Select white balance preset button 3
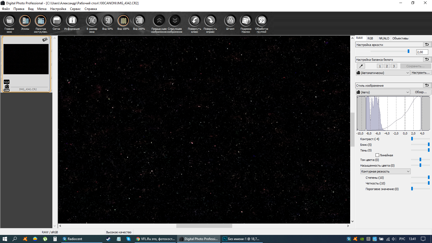432x243 pixels. (394, 66)
